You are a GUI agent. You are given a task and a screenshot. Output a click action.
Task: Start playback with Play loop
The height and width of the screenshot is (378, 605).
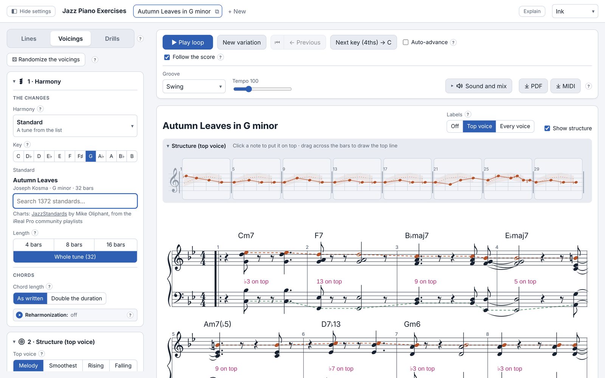point(188,42)
